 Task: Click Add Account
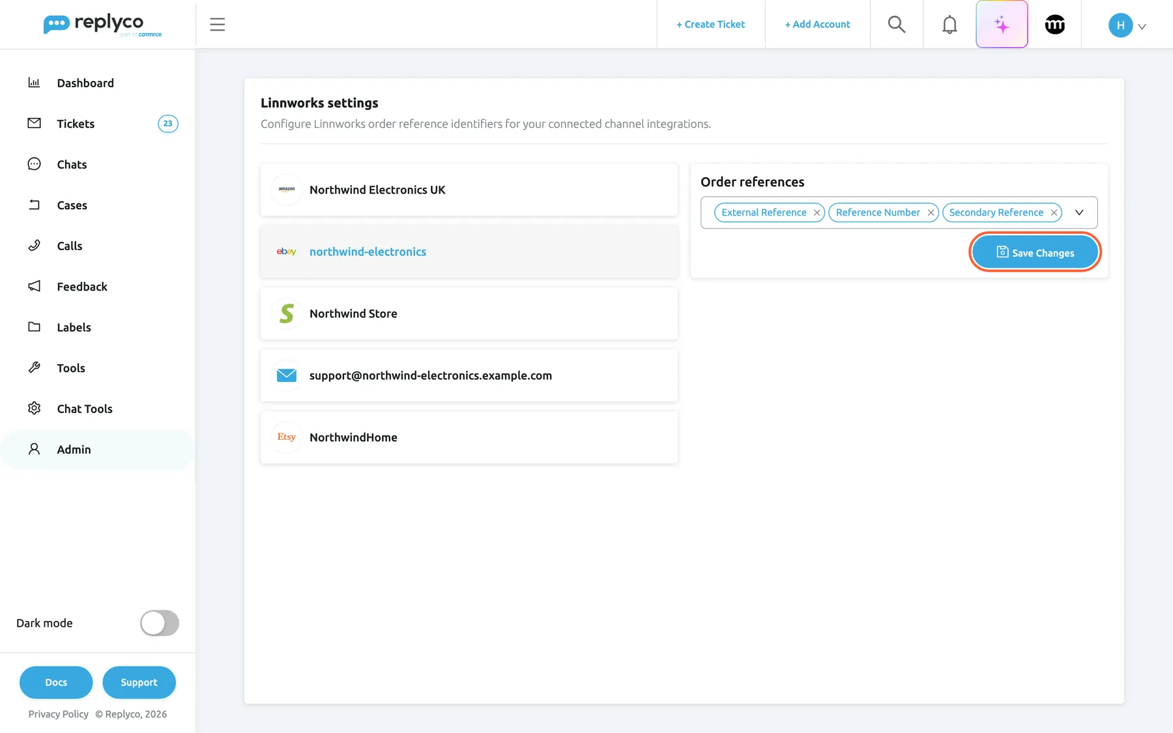817,24
